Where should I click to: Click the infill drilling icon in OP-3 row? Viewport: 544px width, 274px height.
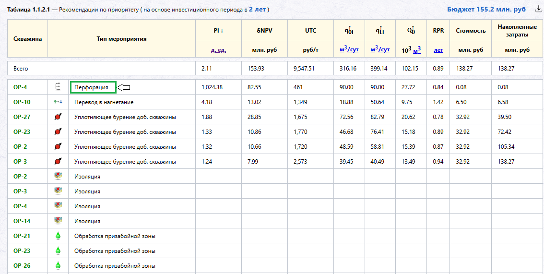[58, 162]
